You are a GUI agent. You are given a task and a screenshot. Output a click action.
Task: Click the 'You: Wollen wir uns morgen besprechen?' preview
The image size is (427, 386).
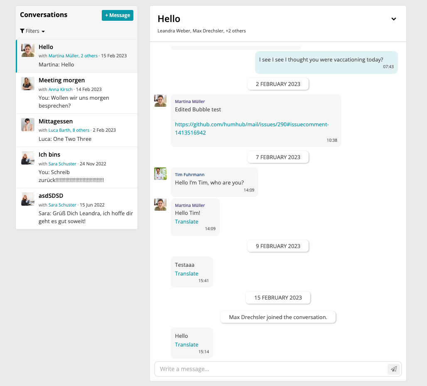74,102
